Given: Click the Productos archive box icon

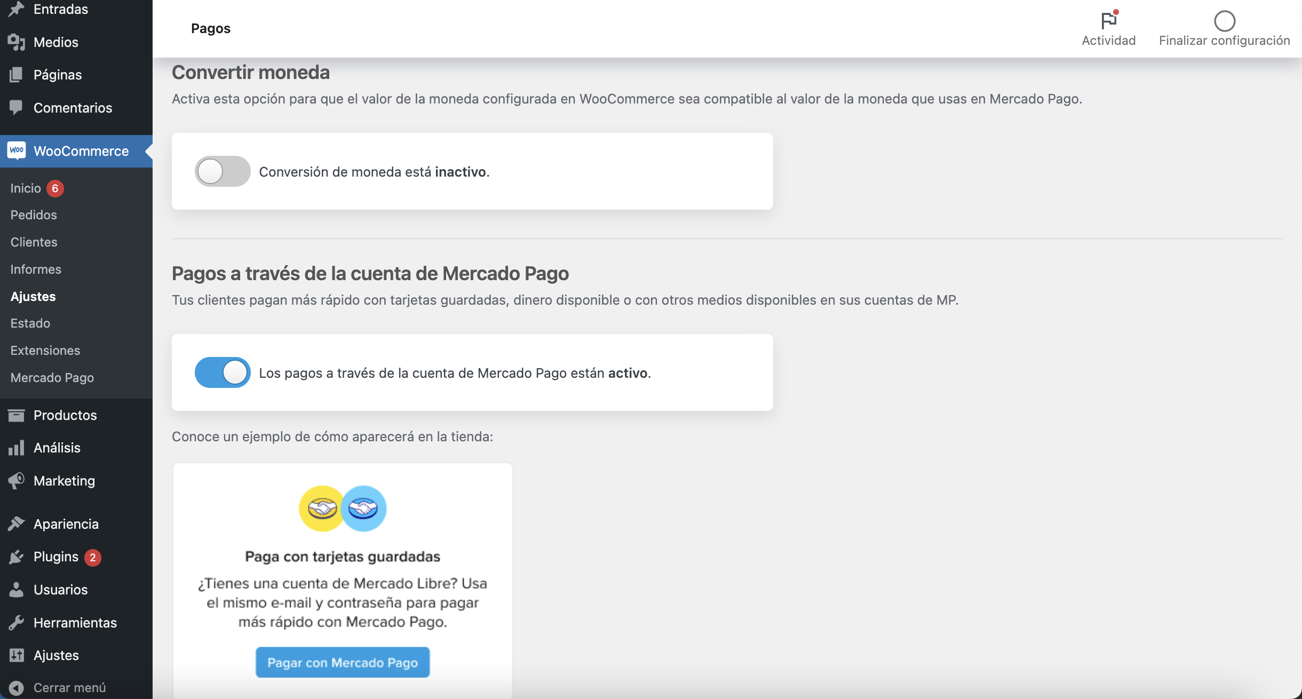Looking at the screenshot, I should 17,415.
